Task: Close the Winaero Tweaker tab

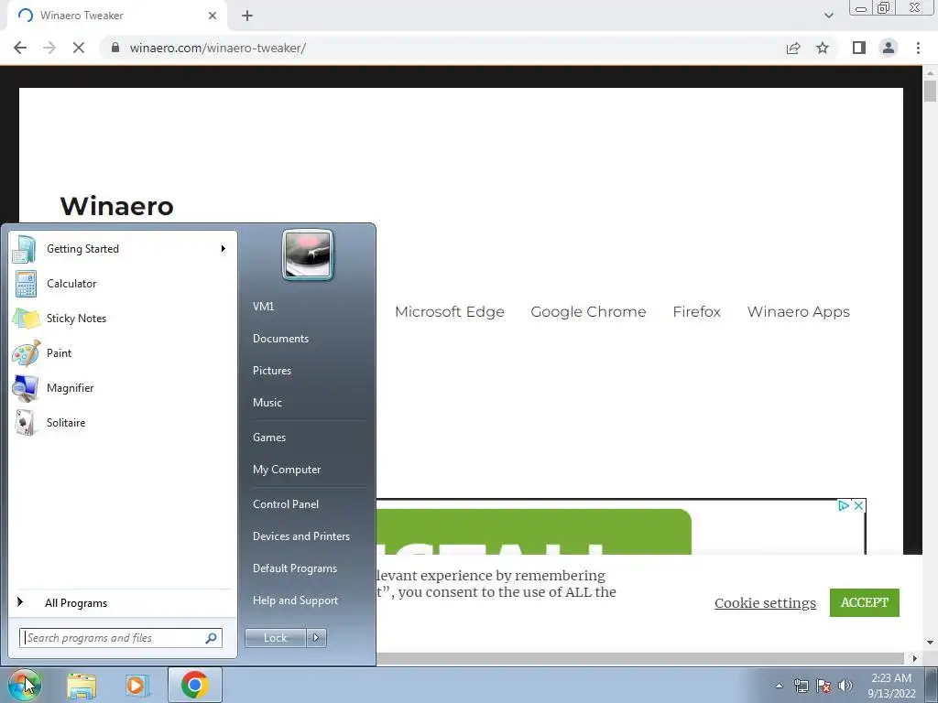Action: [x=213, y=16]
